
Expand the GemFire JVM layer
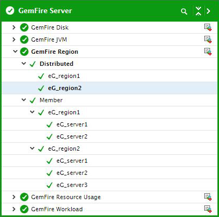(14, 40)
